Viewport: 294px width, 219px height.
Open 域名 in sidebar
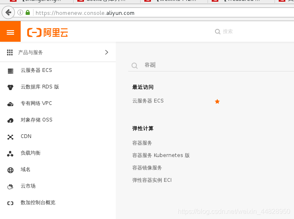26,169
